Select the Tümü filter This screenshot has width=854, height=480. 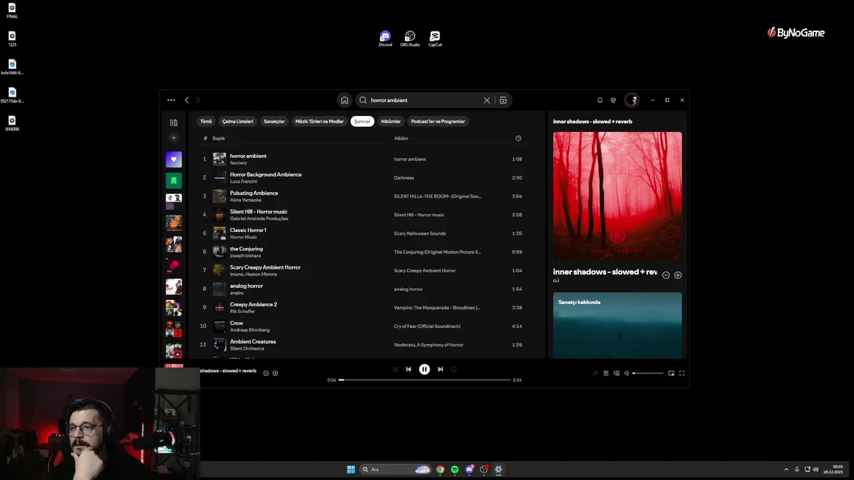pyautogui.click(x=206, y=121)
